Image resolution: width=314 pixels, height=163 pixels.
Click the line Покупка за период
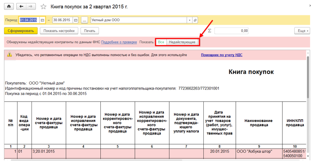(46, 94)
